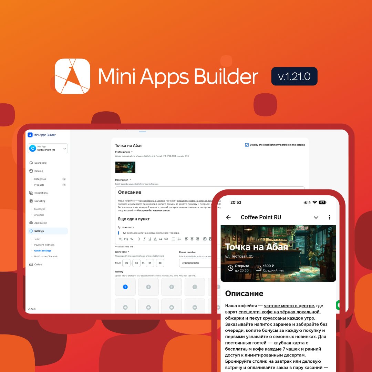Edit work time end hour field 23

(150, 263)
